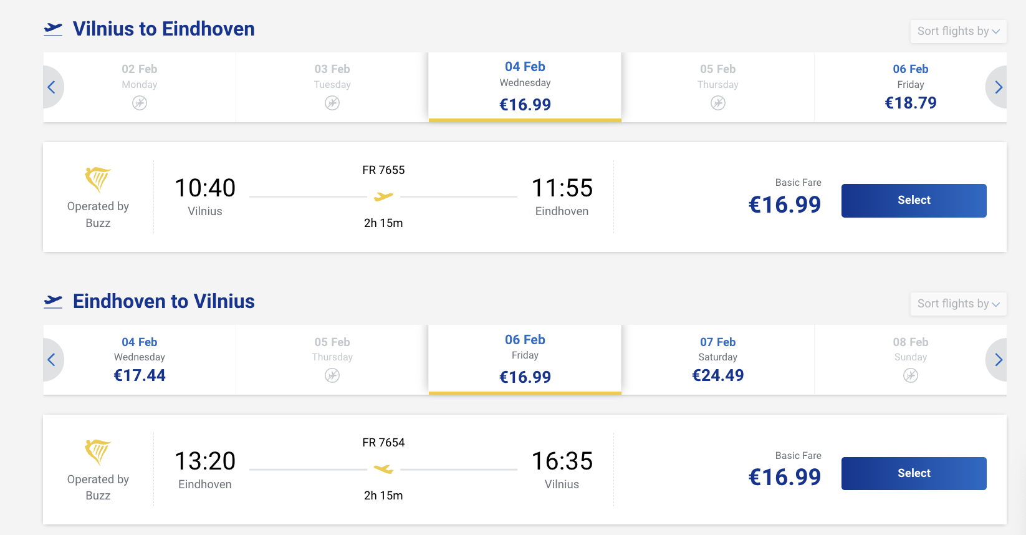Viewport: 1026px width, 535px height.
Task: Click the departing plane icon beside Vilnius to Eindhoven
Action: pyautogui.click(x=54, y=29)
